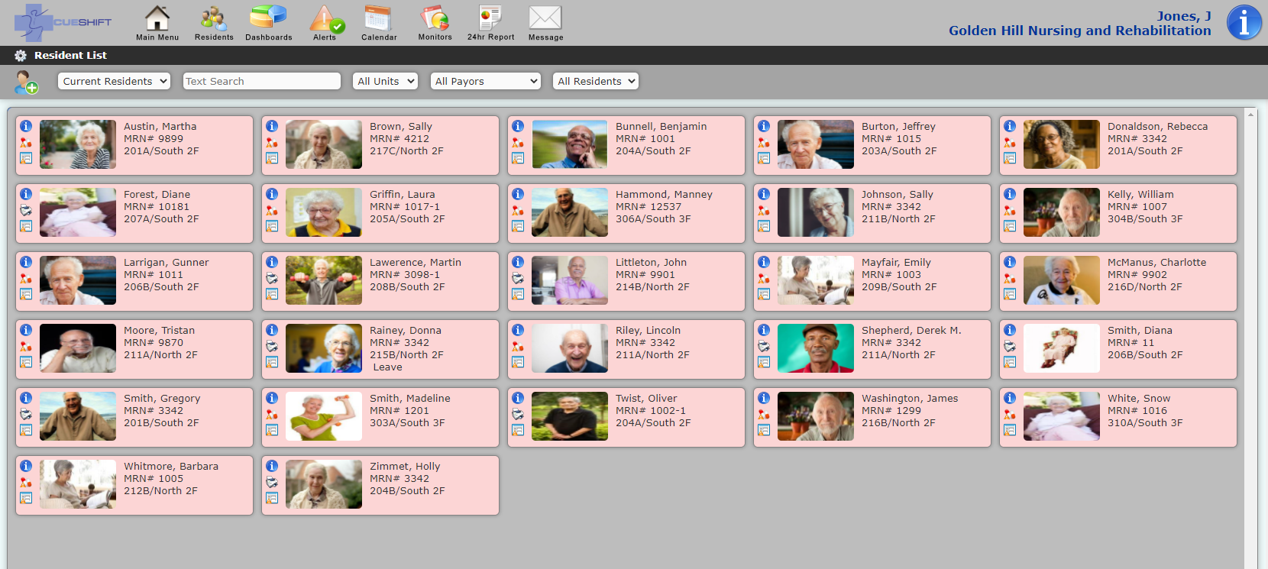This screenshot has height=569, width=1268.
Task: Click red figure icon on Griffin, Laura card
Action: (x=272, y=210)
